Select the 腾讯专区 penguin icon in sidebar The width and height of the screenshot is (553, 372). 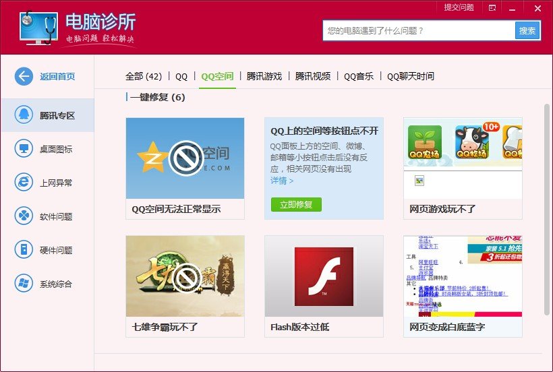tap(24, 115)
